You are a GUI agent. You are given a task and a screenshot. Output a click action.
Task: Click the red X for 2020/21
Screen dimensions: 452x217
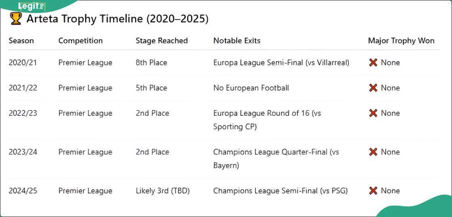coord(373,63)
